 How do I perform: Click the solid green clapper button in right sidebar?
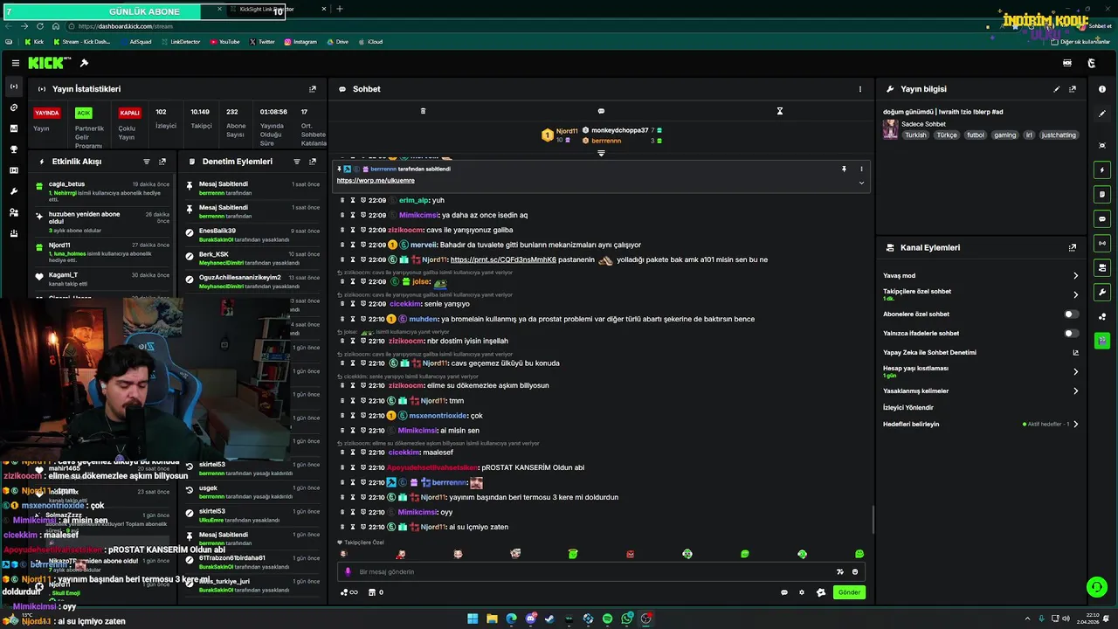coord(1102,340)
